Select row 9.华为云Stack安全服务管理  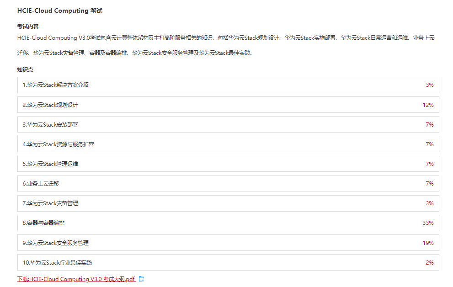tap(228, 243)
